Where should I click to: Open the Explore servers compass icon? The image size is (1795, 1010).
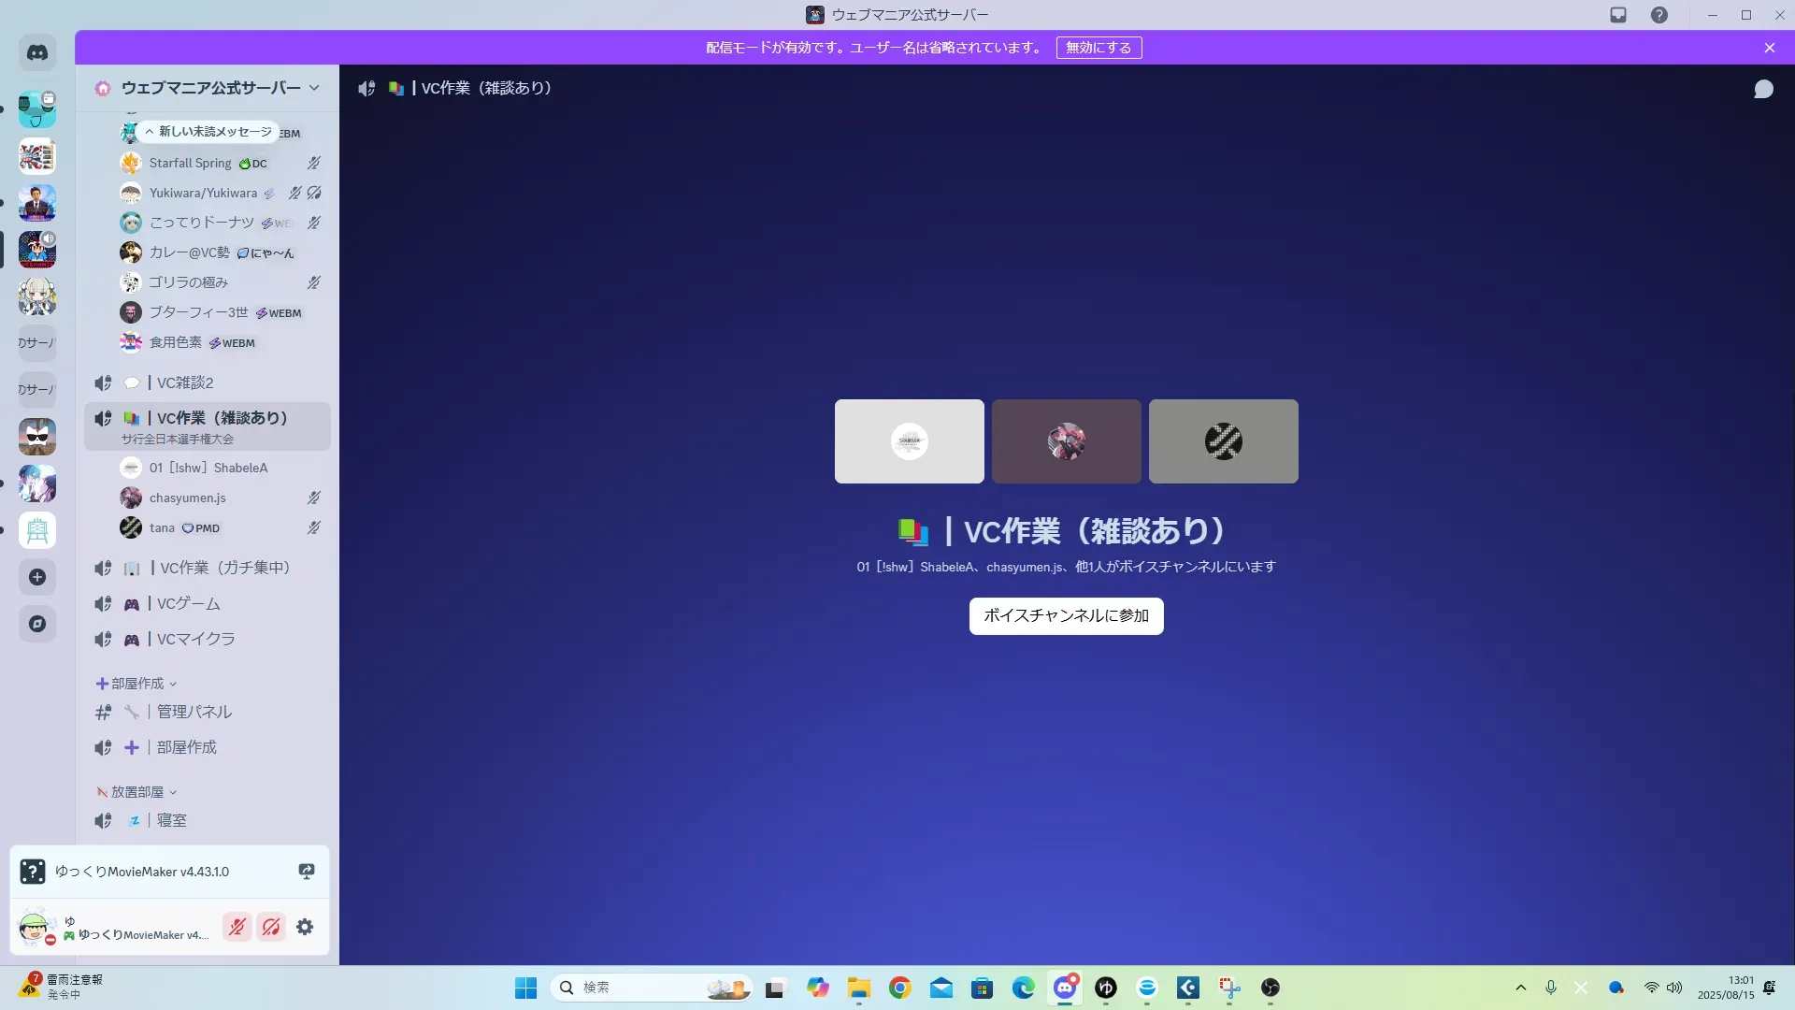37,624
